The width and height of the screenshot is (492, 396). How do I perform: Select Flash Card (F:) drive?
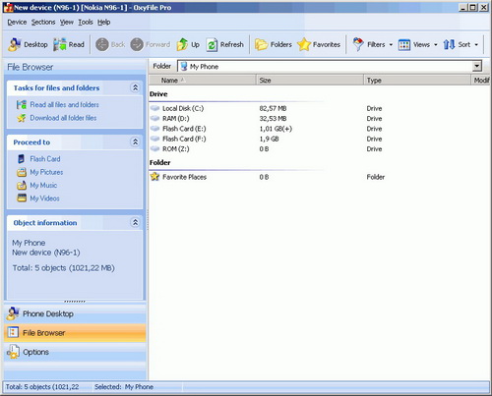click(x=184, y=139)
